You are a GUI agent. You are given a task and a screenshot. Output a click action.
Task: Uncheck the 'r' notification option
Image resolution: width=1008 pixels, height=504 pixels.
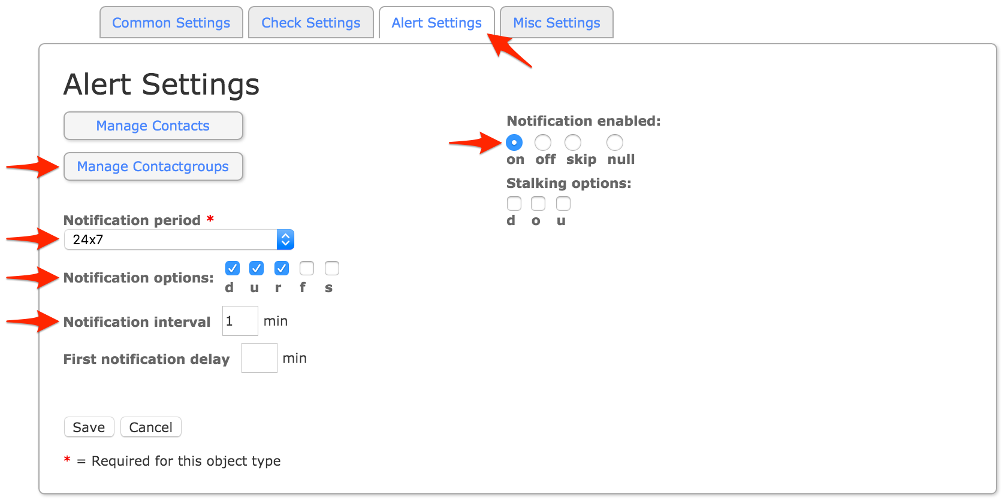click(x=282, y=268)
